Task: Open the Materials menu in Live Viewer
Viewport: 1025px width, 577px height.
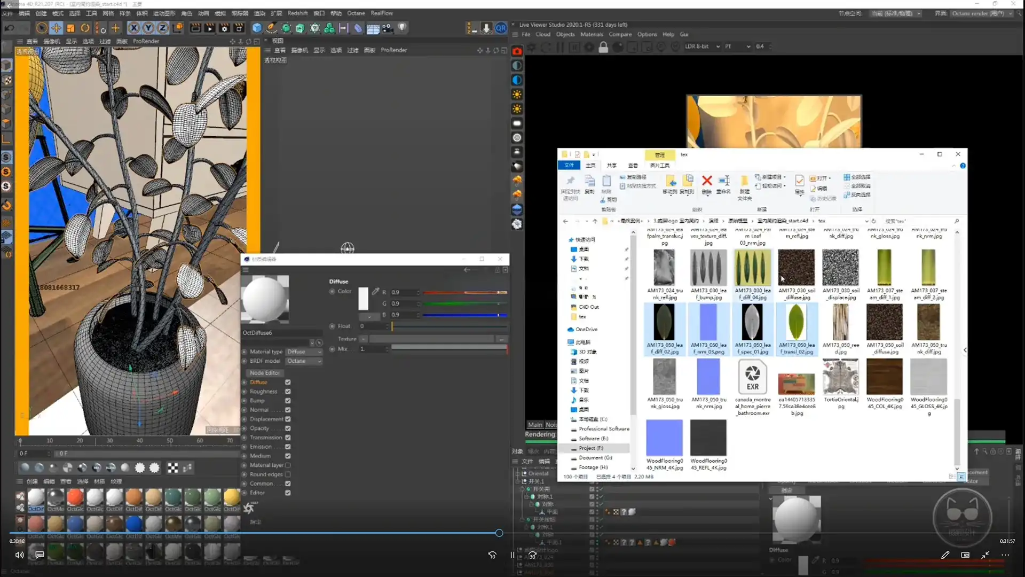Action: [592, 34]
